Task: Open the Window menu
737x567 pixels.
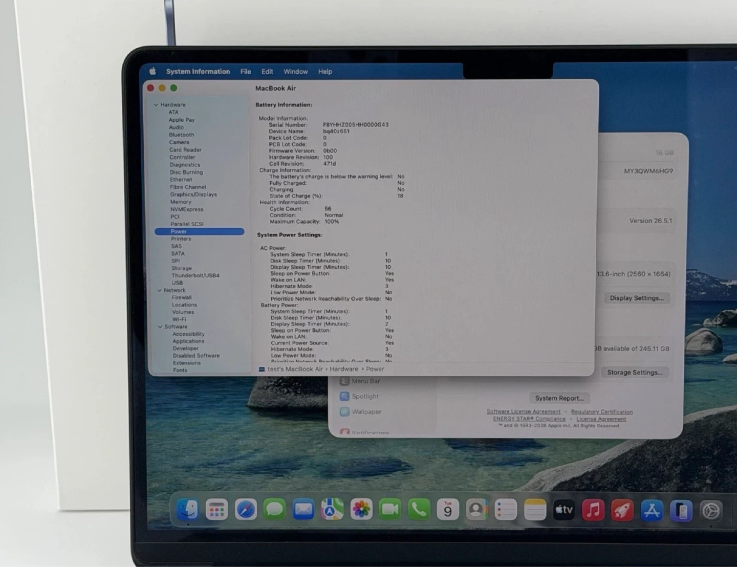Action: point(296,72)
